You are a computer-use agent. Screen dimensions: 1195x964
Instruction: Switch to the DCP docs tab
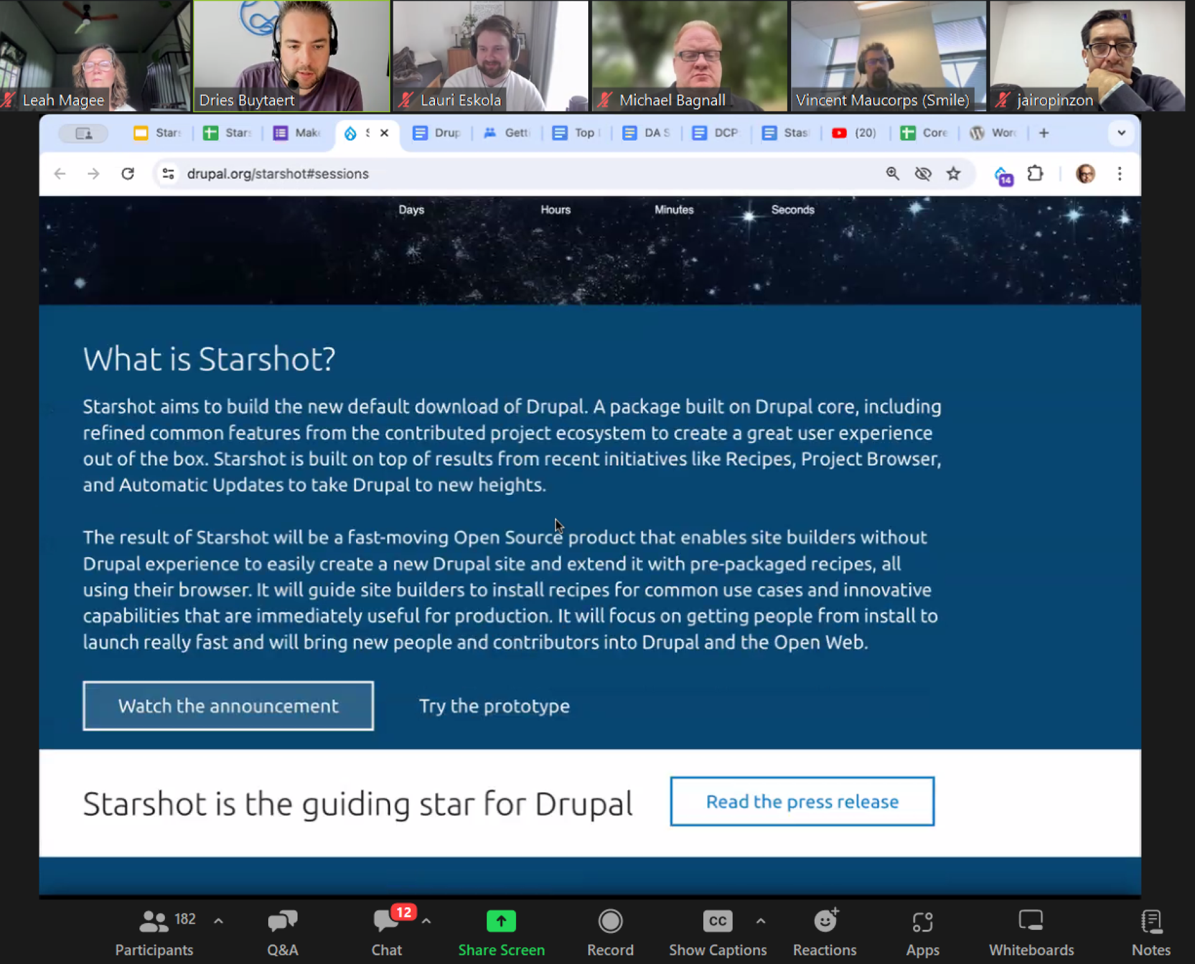(716, 133)
